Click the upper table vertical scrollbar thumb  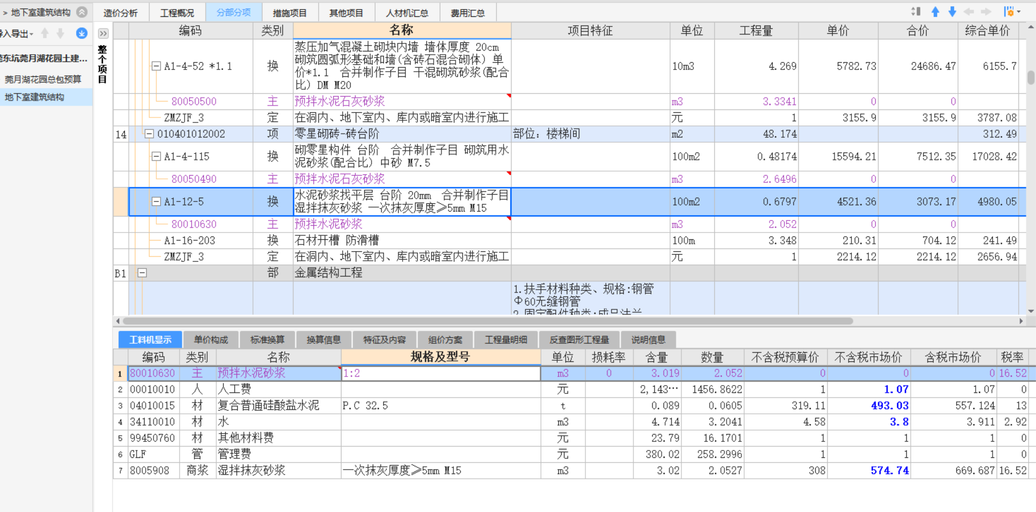pos(1030,77)
